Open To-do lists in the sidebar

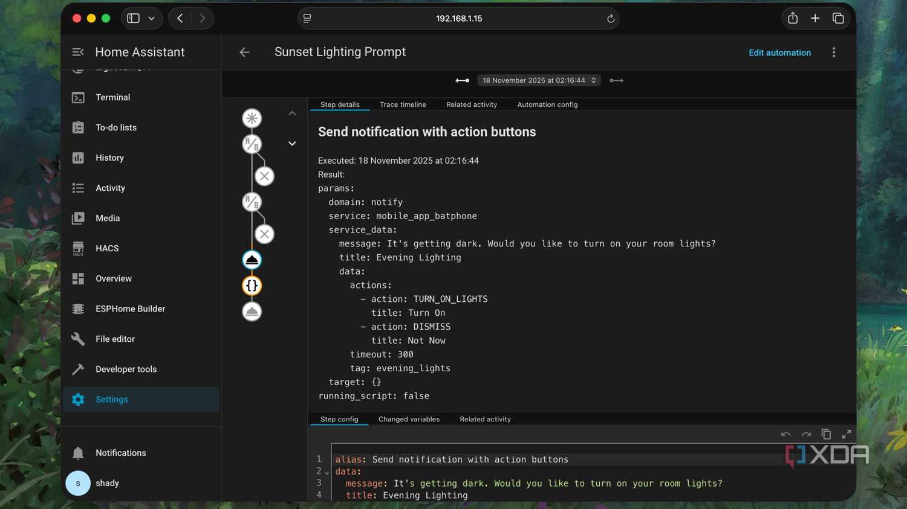141,127
